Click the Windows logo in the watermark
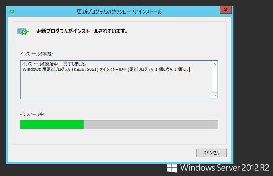The image size is (273, 176). pyautogui.click(x=172, y=168)
